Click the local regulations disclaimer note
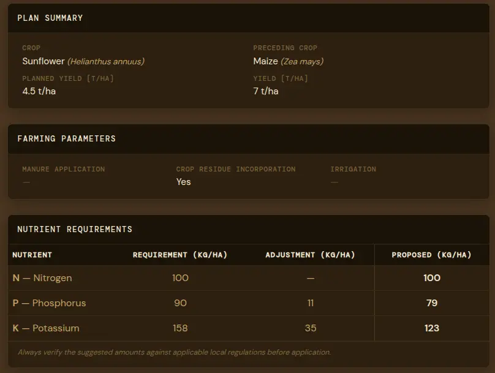The image size is (495, 373). [174, 352]
